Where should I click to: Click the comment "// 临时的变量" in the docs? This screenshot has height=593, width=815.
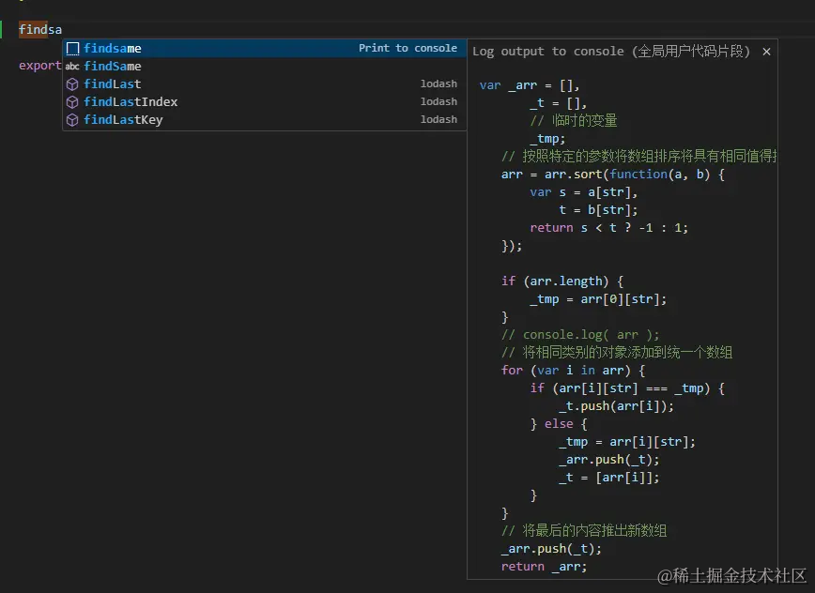[x=576, y=120]
